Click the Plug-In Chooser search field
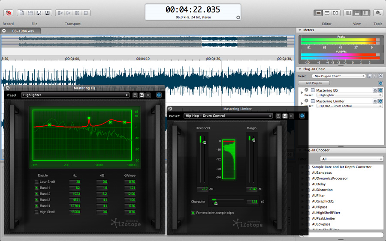This screenshot has width=386, height=241. [341, 235]
